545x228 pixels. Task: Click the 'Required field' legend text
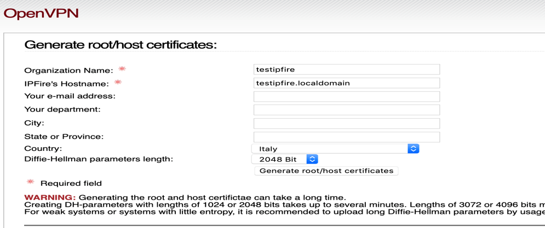tap(71, 183)
